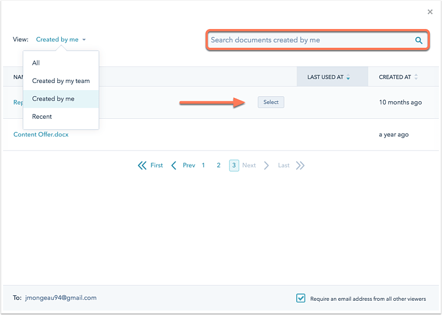Go to page 1
The height and width of the screenshot is (315, 442).
[203, 165]
